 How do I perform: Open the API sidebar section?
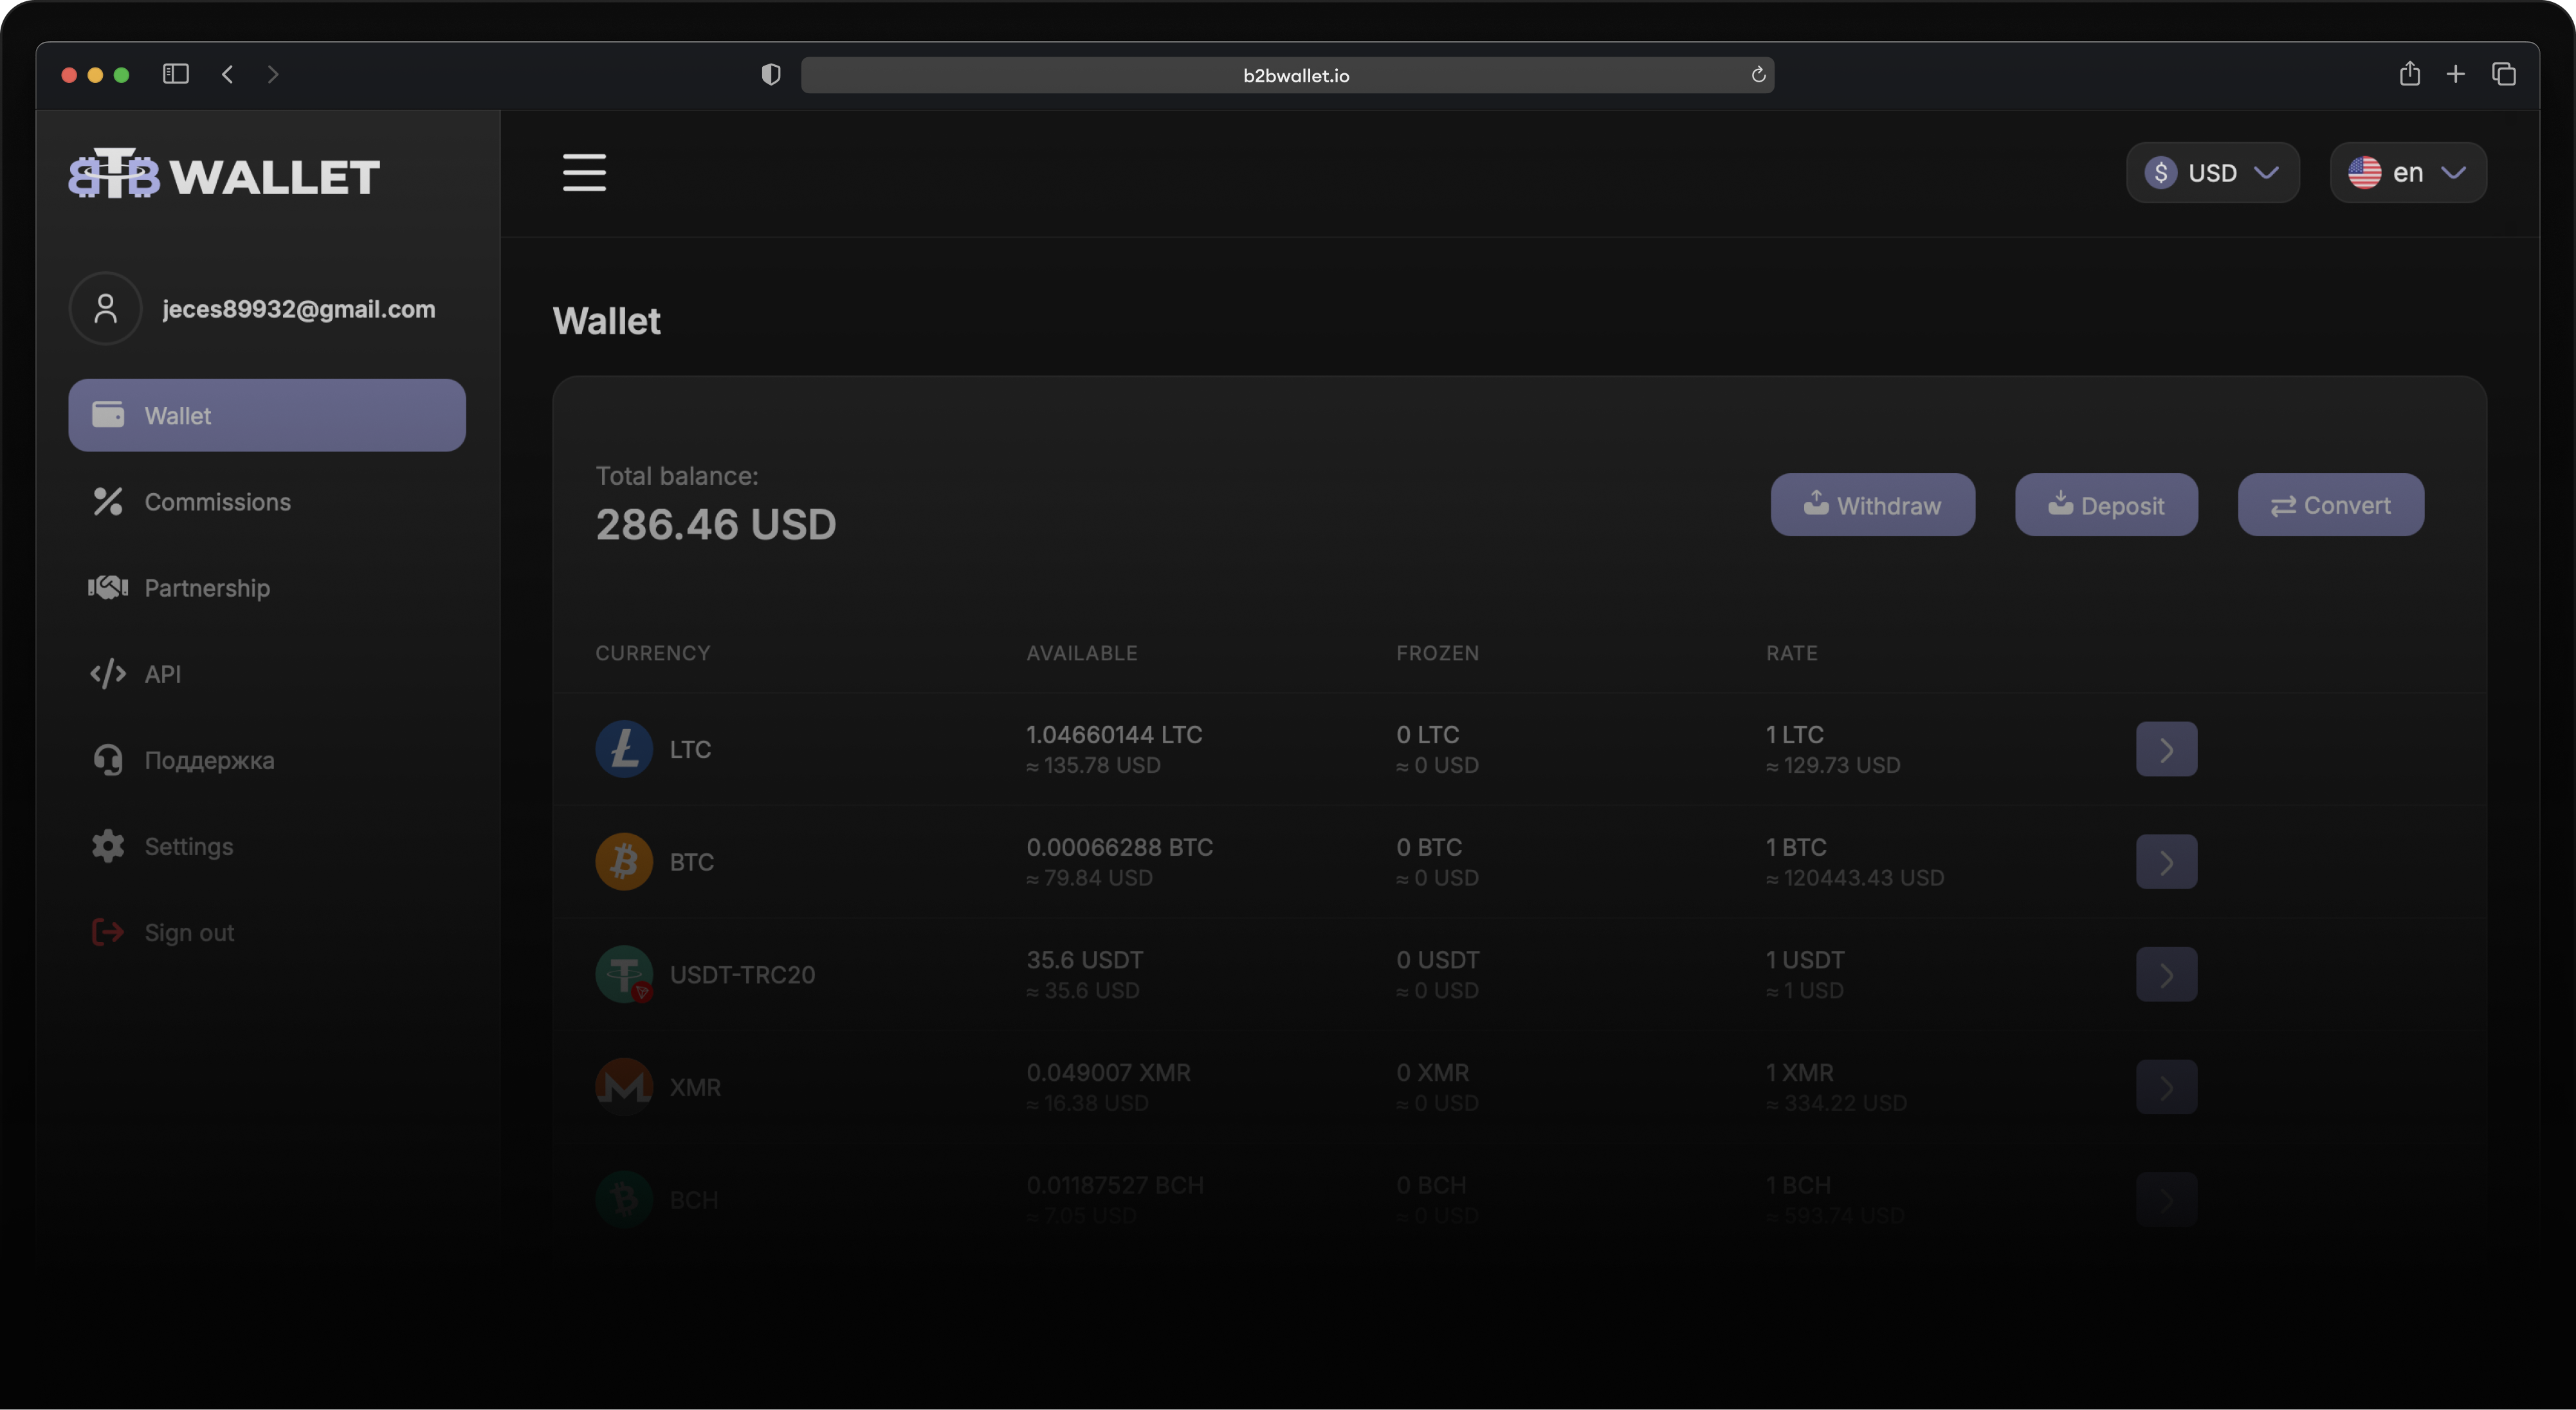(x=162, y=674)
